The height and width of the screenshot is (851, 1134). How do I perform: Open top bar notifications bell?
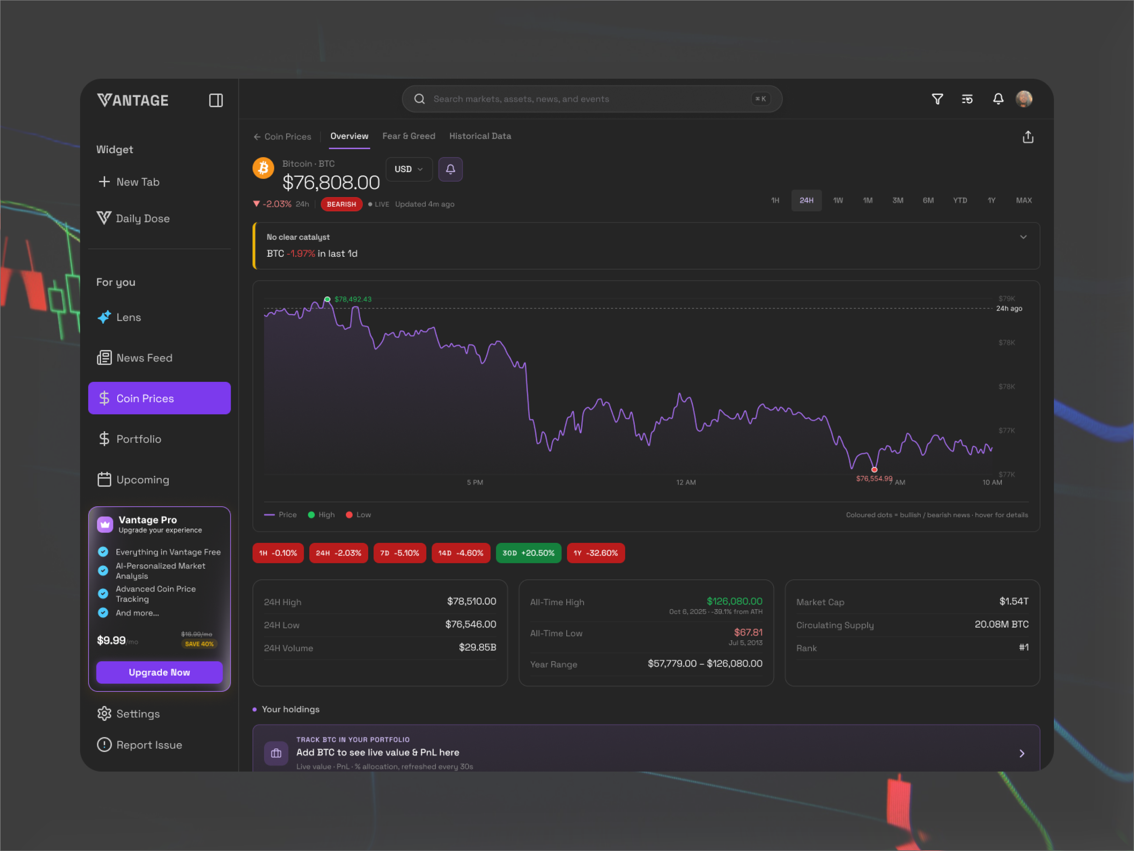998,99
